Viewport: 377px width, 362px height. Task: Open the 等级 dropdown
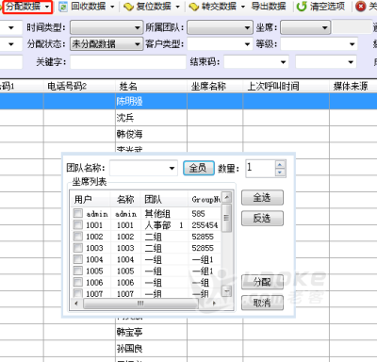click(319, 44)
